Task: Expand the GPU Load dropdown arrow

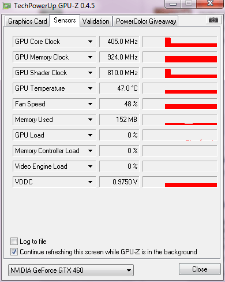Action: [x=90, y=135]
